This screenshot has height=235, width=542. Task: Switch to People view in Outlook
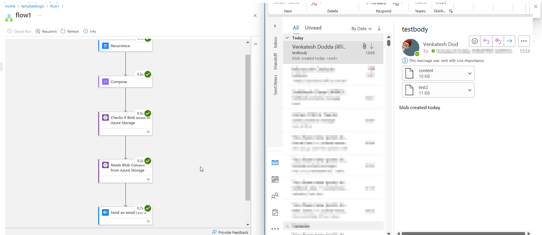tap(275, 196)
